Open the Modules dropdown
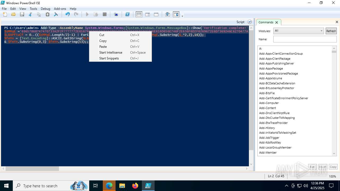This screenshot has width=340, height=191. (299, 31)
